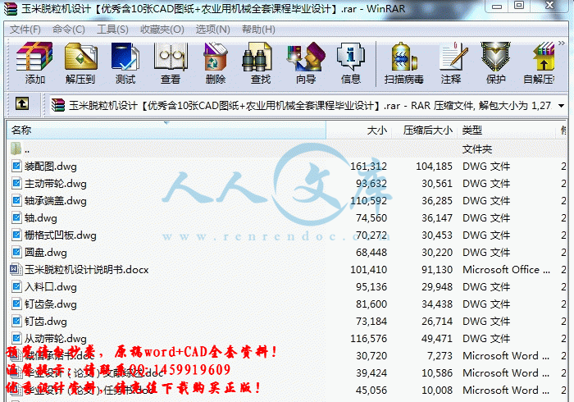Click the up-one-level folder arrow icon

pyautogui.click(x=22, y=104)
